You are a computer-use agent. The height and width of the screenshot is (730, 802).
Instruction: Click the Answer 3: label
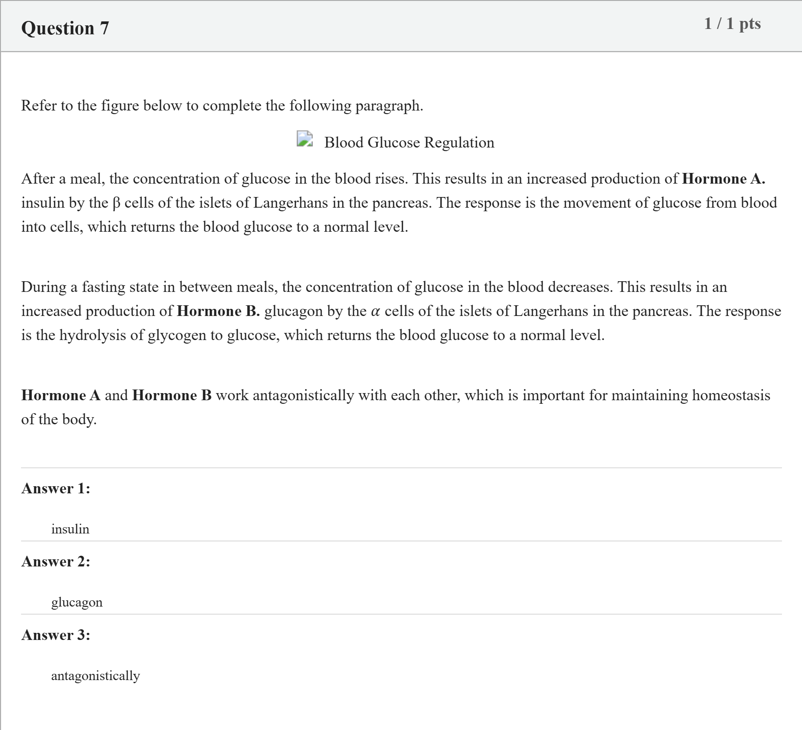[x=56, y=635]
